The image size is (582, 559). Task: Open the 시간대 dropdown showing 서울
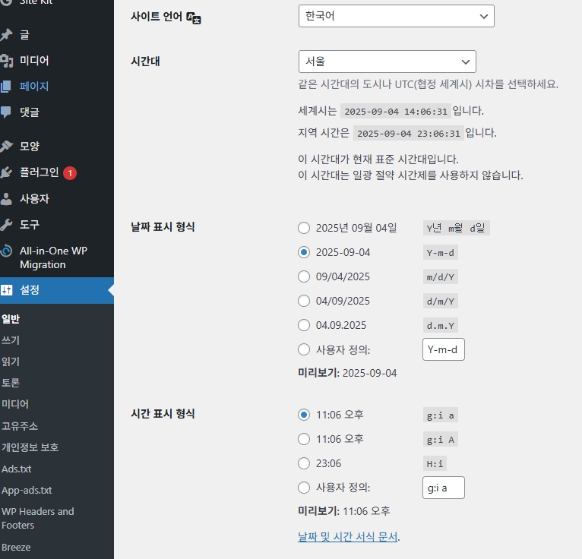pos(387,62)
